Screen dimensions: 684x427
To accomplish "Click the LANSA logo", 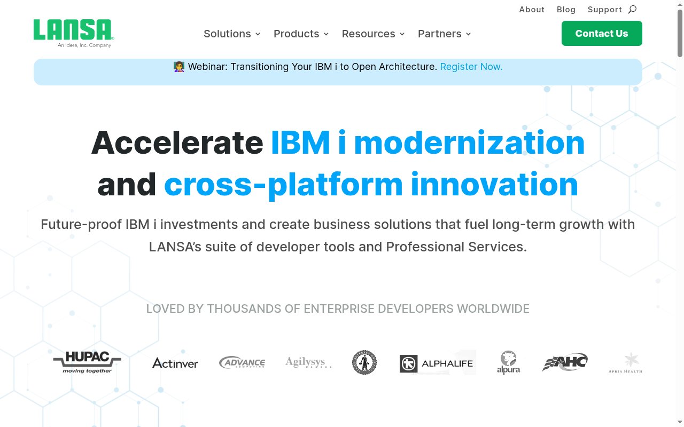I will 74,34.
